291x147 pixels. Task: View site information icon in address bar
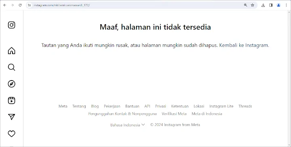click(30, 5)
